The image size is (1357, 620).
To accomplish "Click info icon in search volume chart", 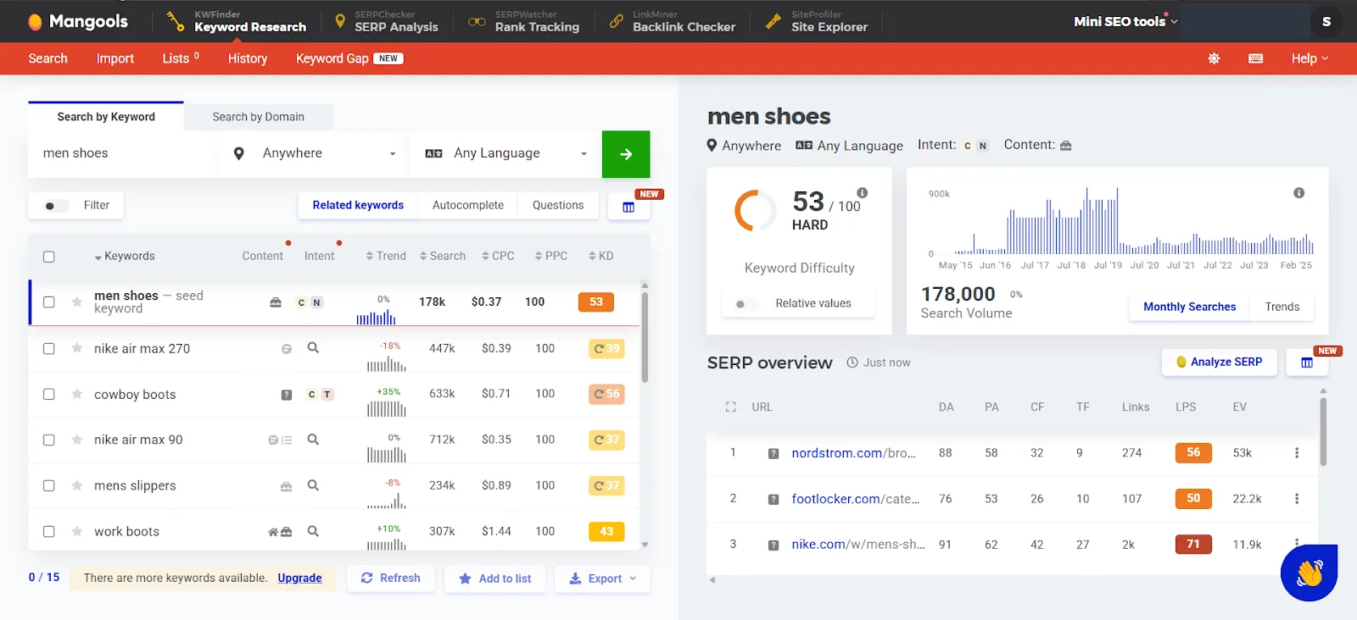I will (1298, 193).
